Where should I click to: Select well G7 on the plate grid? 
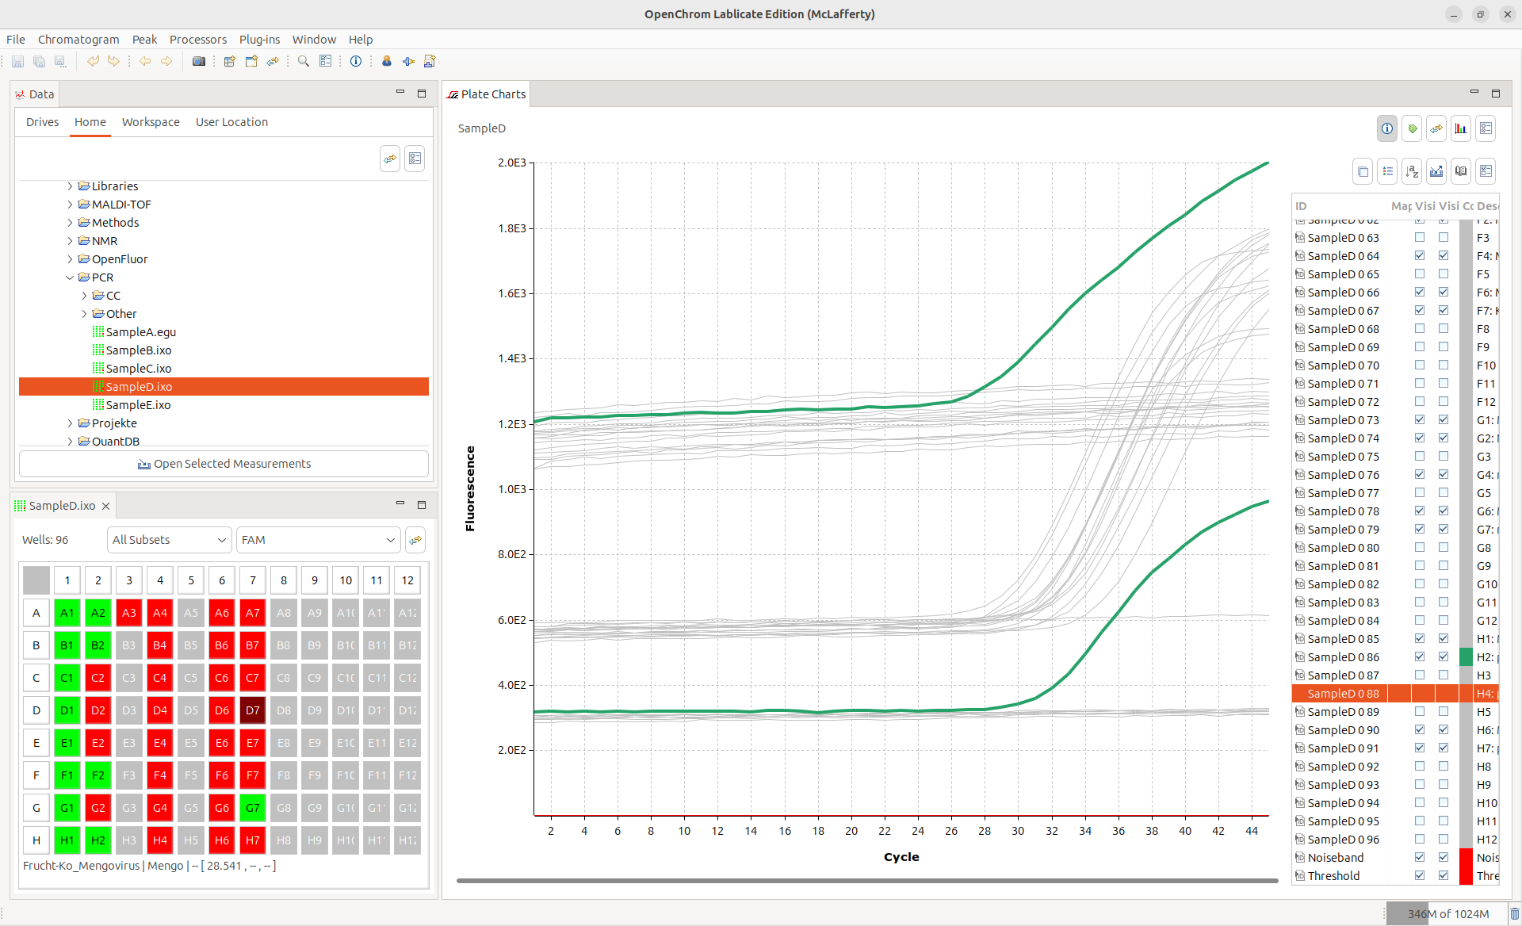click(x=252, y=808)
